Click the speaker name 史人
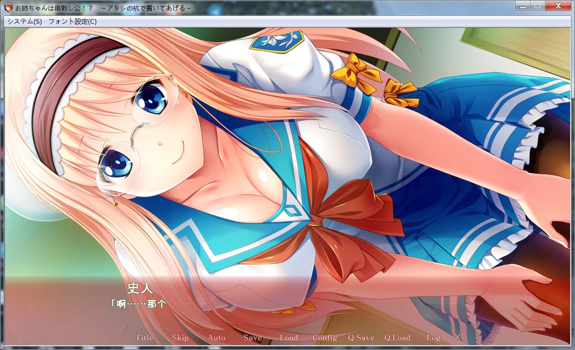The height and width of the screenshot is (350, 575). [140, 288]
